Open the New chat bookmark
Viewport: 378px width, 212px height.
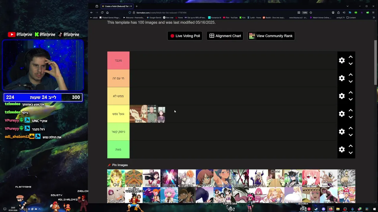pos(168,18)
